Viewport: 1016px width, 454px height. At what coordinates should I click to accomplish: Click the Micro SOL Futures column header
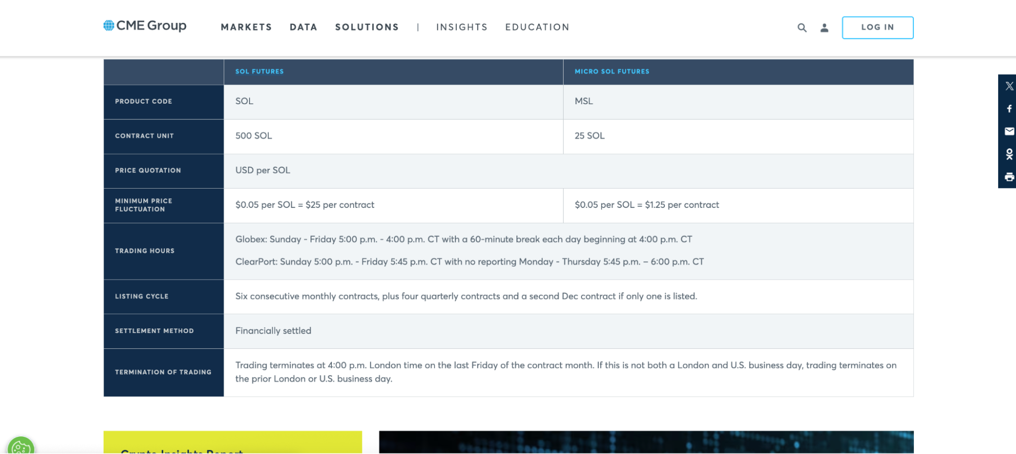(611, 72)
